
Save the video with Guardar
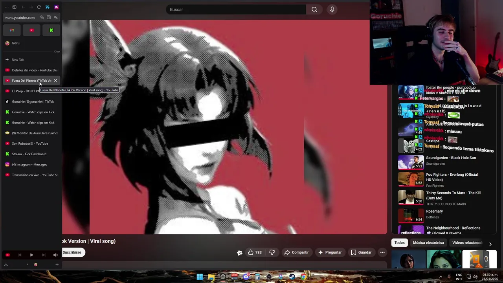[361, 252]
